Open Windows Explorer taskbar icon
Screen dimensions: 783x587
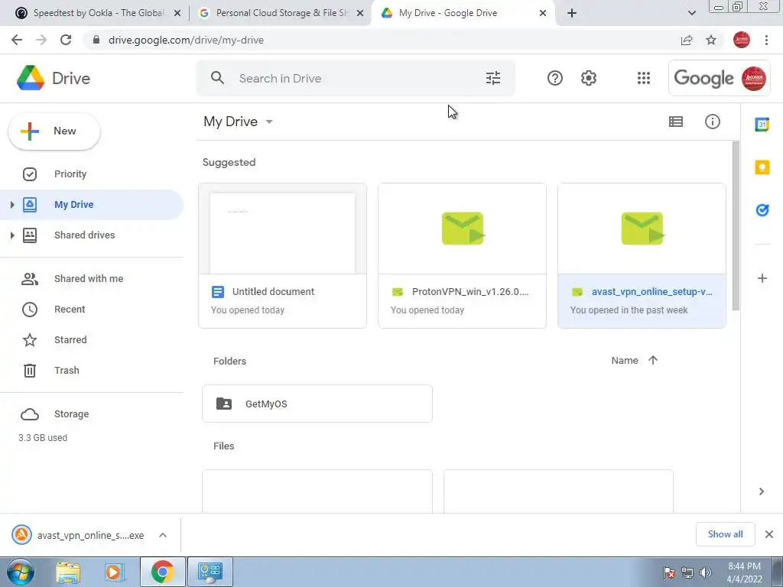68,572
